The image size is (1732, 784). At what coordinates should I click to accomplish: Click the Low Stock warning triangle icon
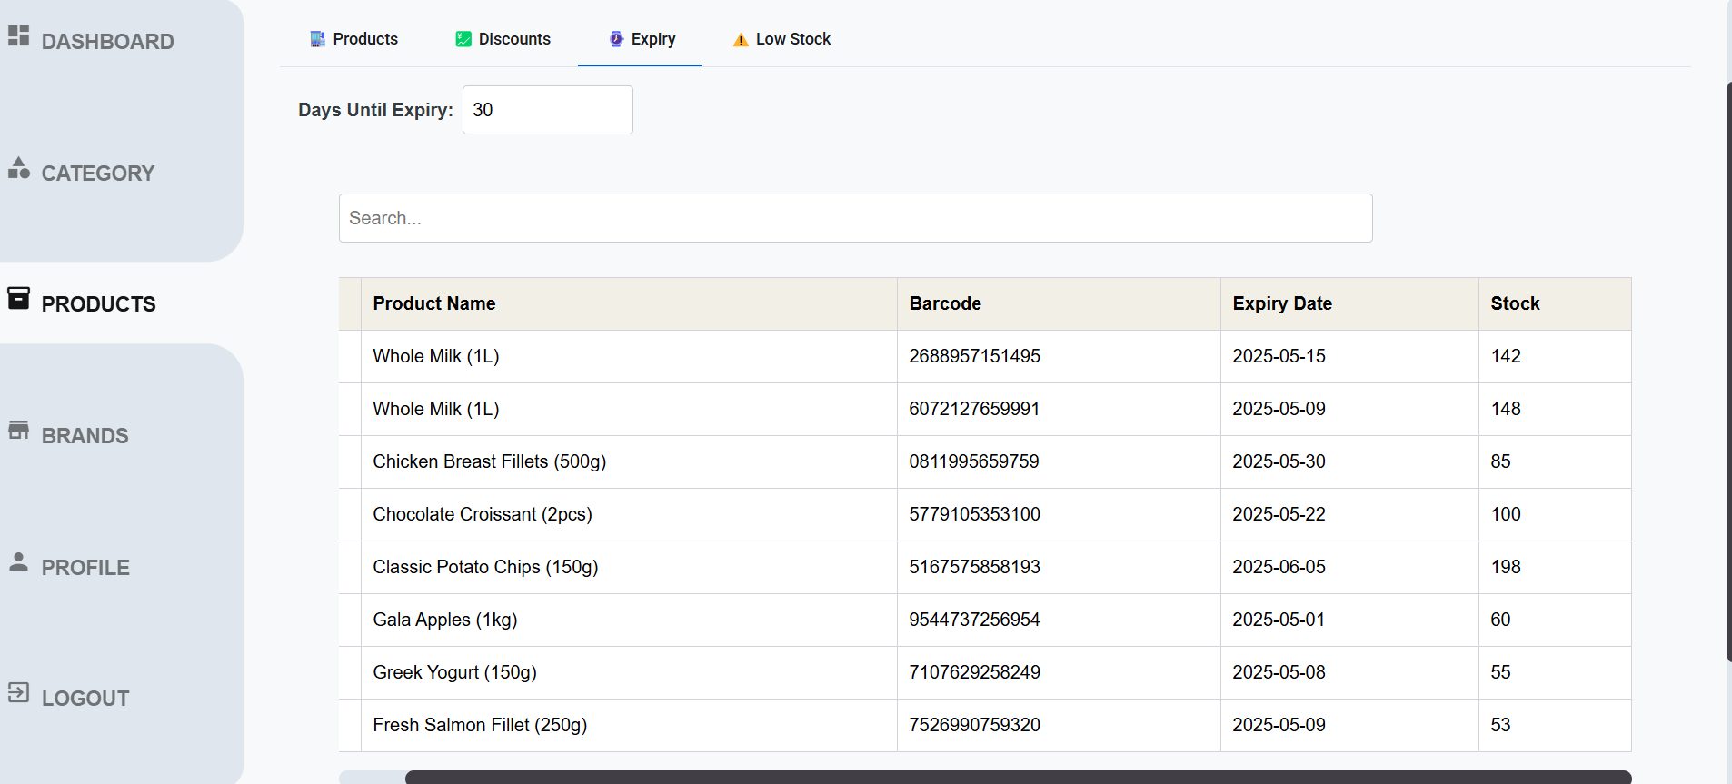[x=741, y=40]
